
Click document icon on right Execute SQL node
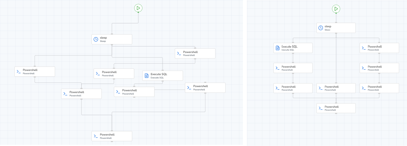278,48
